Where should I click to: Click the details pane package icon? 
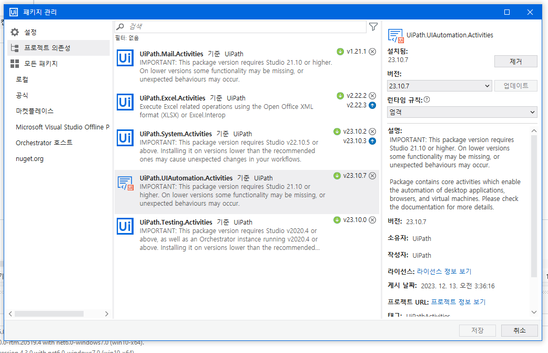point(395,36)
